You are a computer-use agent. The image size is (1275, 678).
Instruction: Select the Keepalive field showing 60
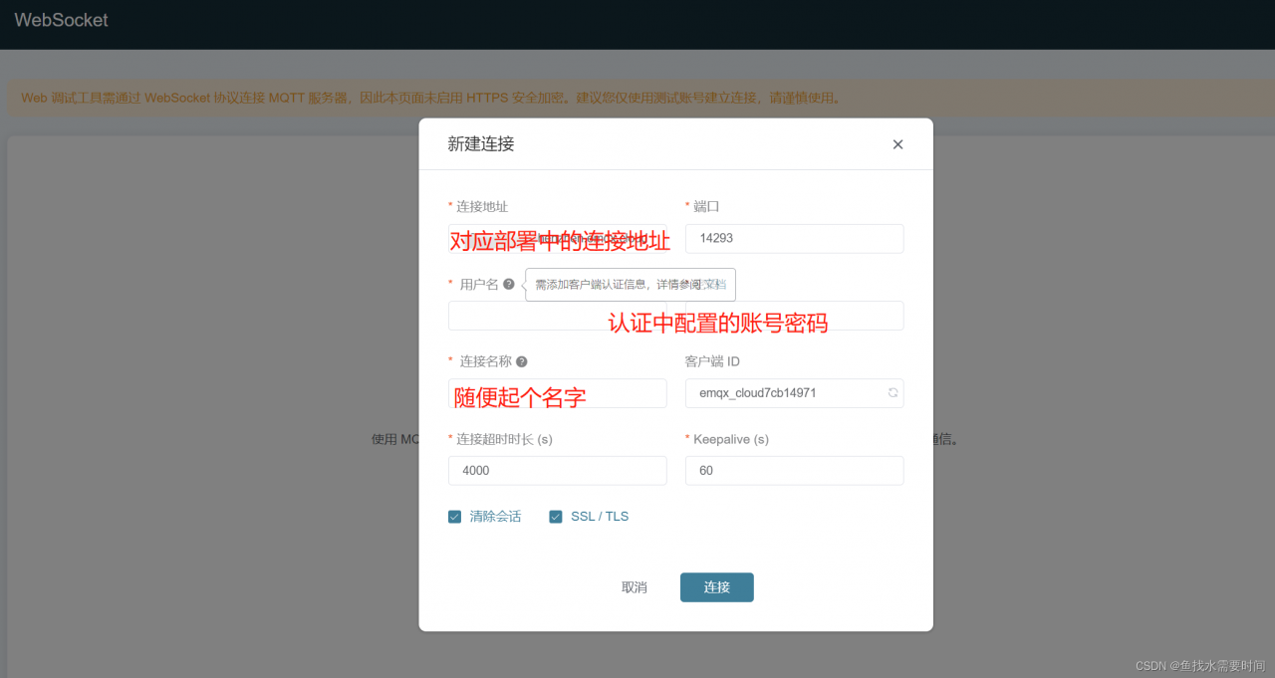(x=794, y=470)
